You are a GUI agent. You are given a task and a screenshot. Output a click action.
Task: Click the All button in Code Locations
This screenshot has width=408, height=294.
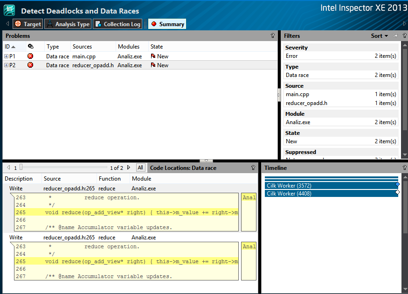point(140,168)
